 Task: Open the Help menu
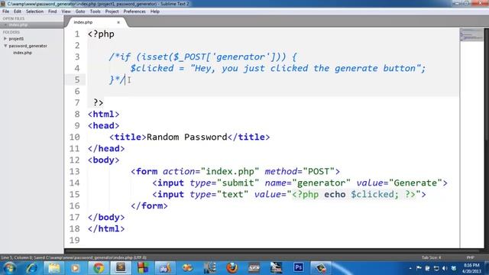[155, 11]
